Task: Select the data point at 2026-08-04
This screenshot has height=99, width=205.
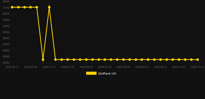Action: click(x=86, y=60)
